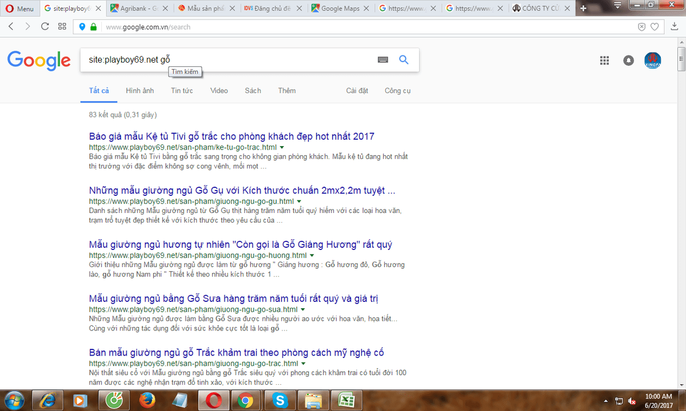686x411 pixels.
Task: Click the Google logo
Action: (x=39, y=60)
